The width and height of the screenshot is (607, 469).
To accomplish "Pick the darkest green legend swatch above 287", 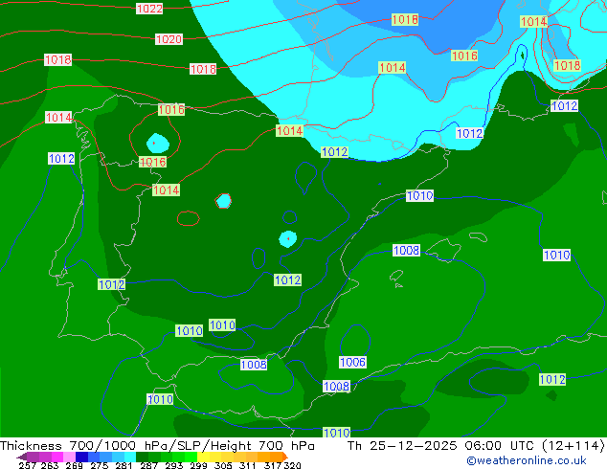I will coord(142,457).
